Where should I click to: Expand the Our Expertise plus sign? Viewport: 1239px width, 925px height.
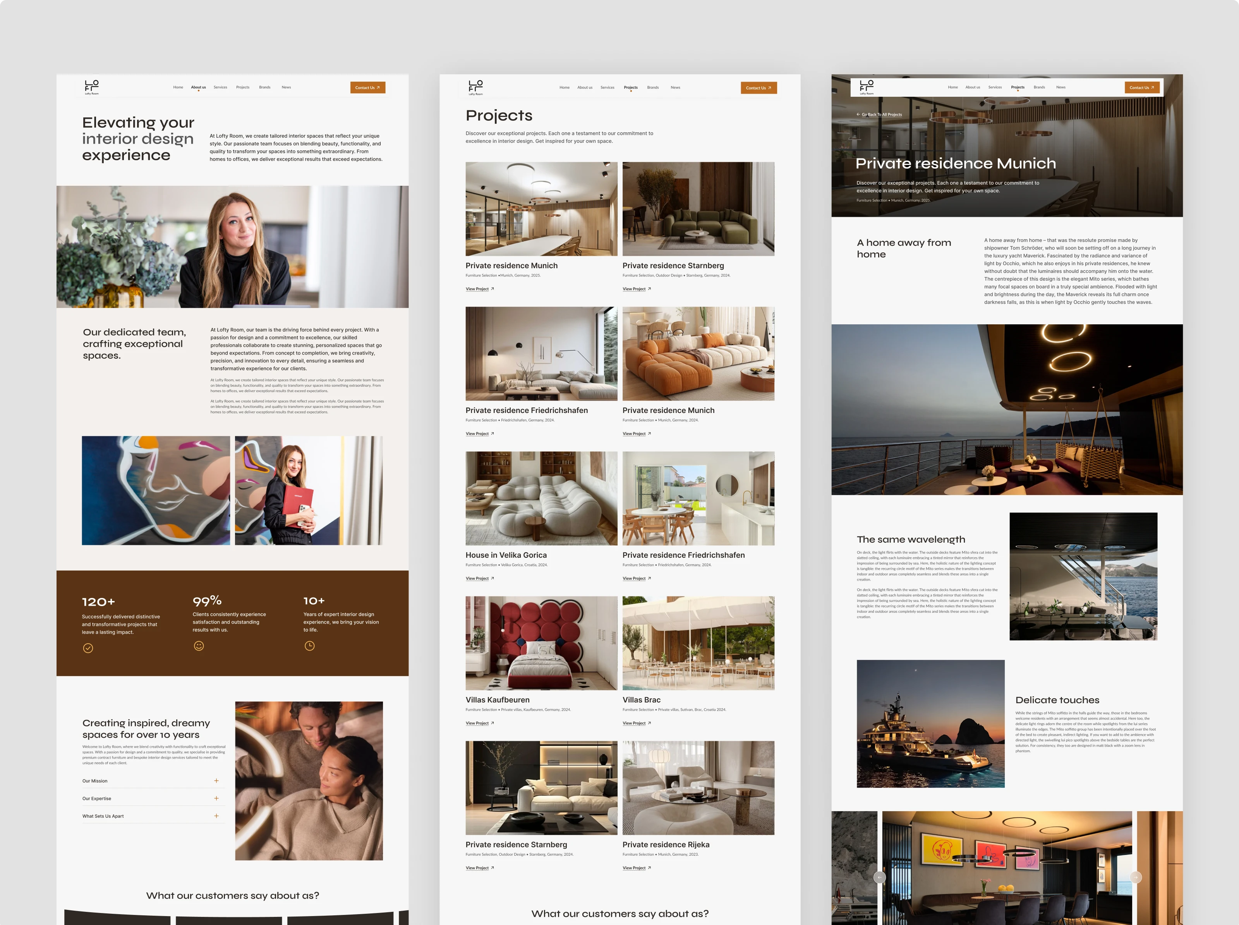click(216, 798)
